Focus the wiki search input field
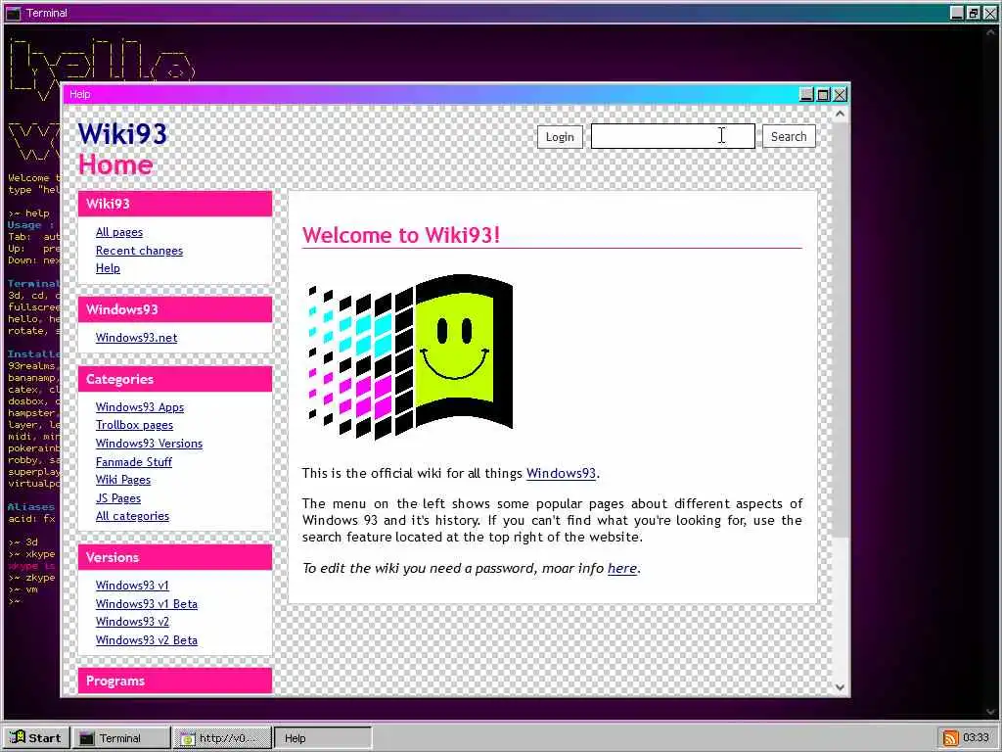 point(672,136)
